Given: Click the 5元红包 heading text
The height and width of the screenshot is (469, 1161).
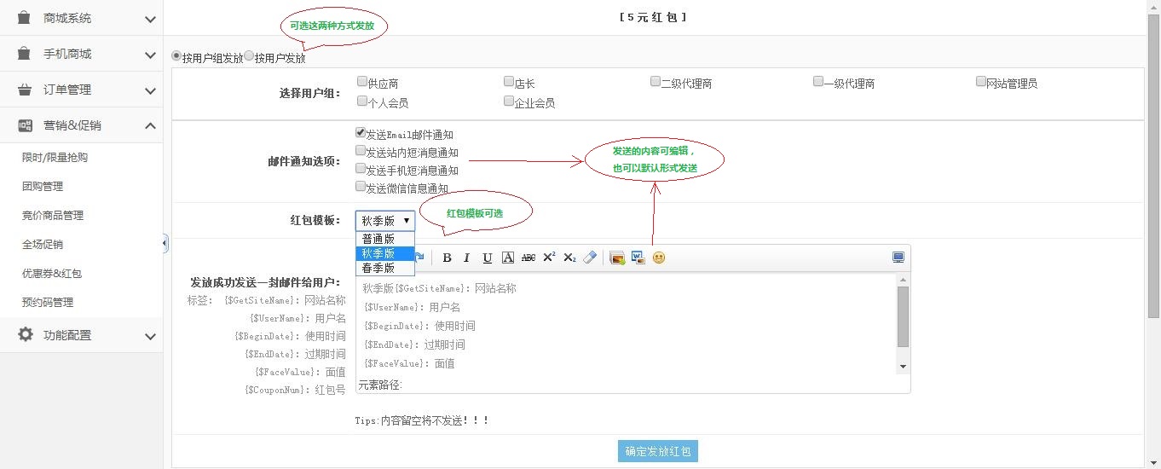Looking at the screenshot, I should 653,17.
